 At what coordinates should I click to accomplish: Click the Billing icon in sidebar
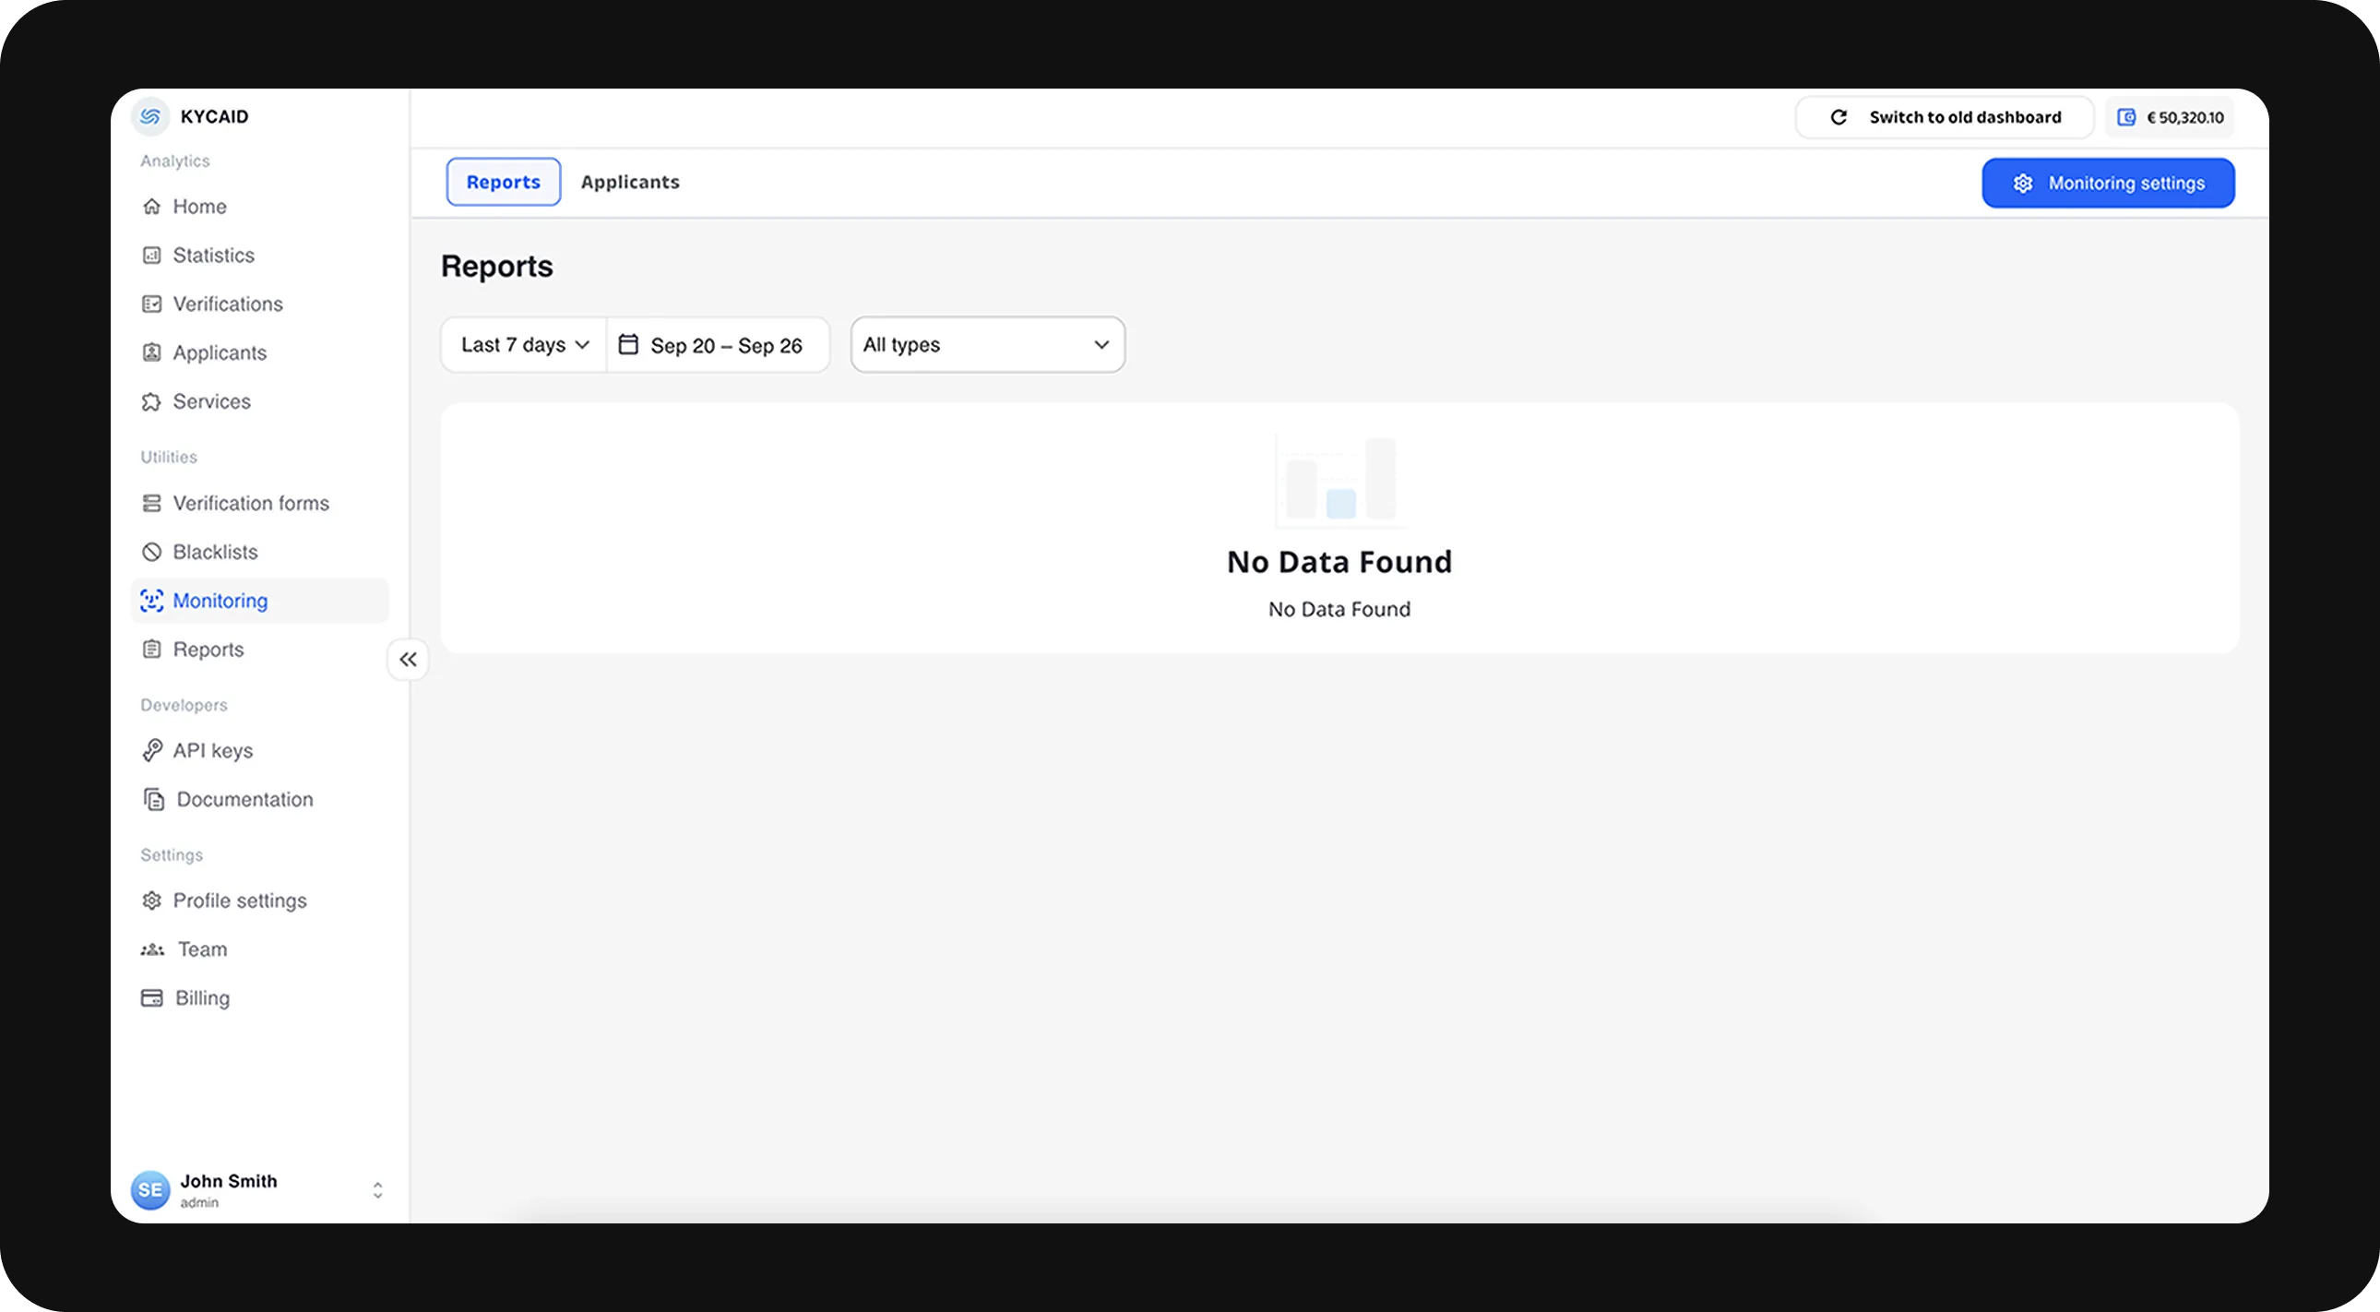150,997
